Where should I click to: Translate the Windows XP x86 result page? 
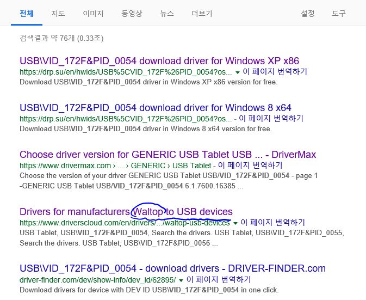coord(275,72)
